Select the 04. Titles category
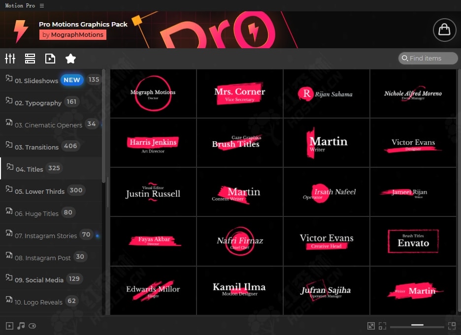Viewport: 461px width, 335px height. coord(51,169)
